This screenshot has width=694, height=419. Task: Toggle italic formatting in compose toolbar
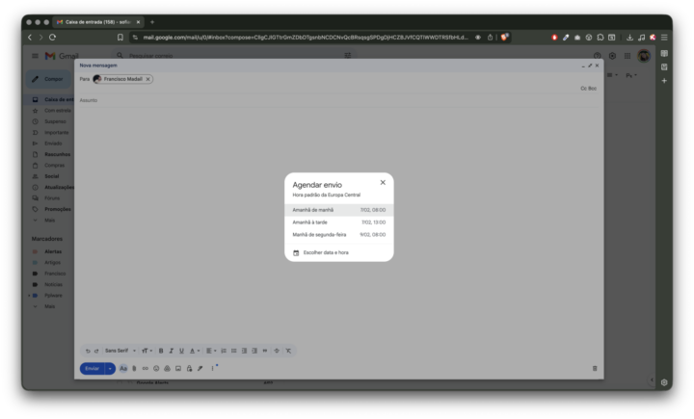click(x=171, y=351)
